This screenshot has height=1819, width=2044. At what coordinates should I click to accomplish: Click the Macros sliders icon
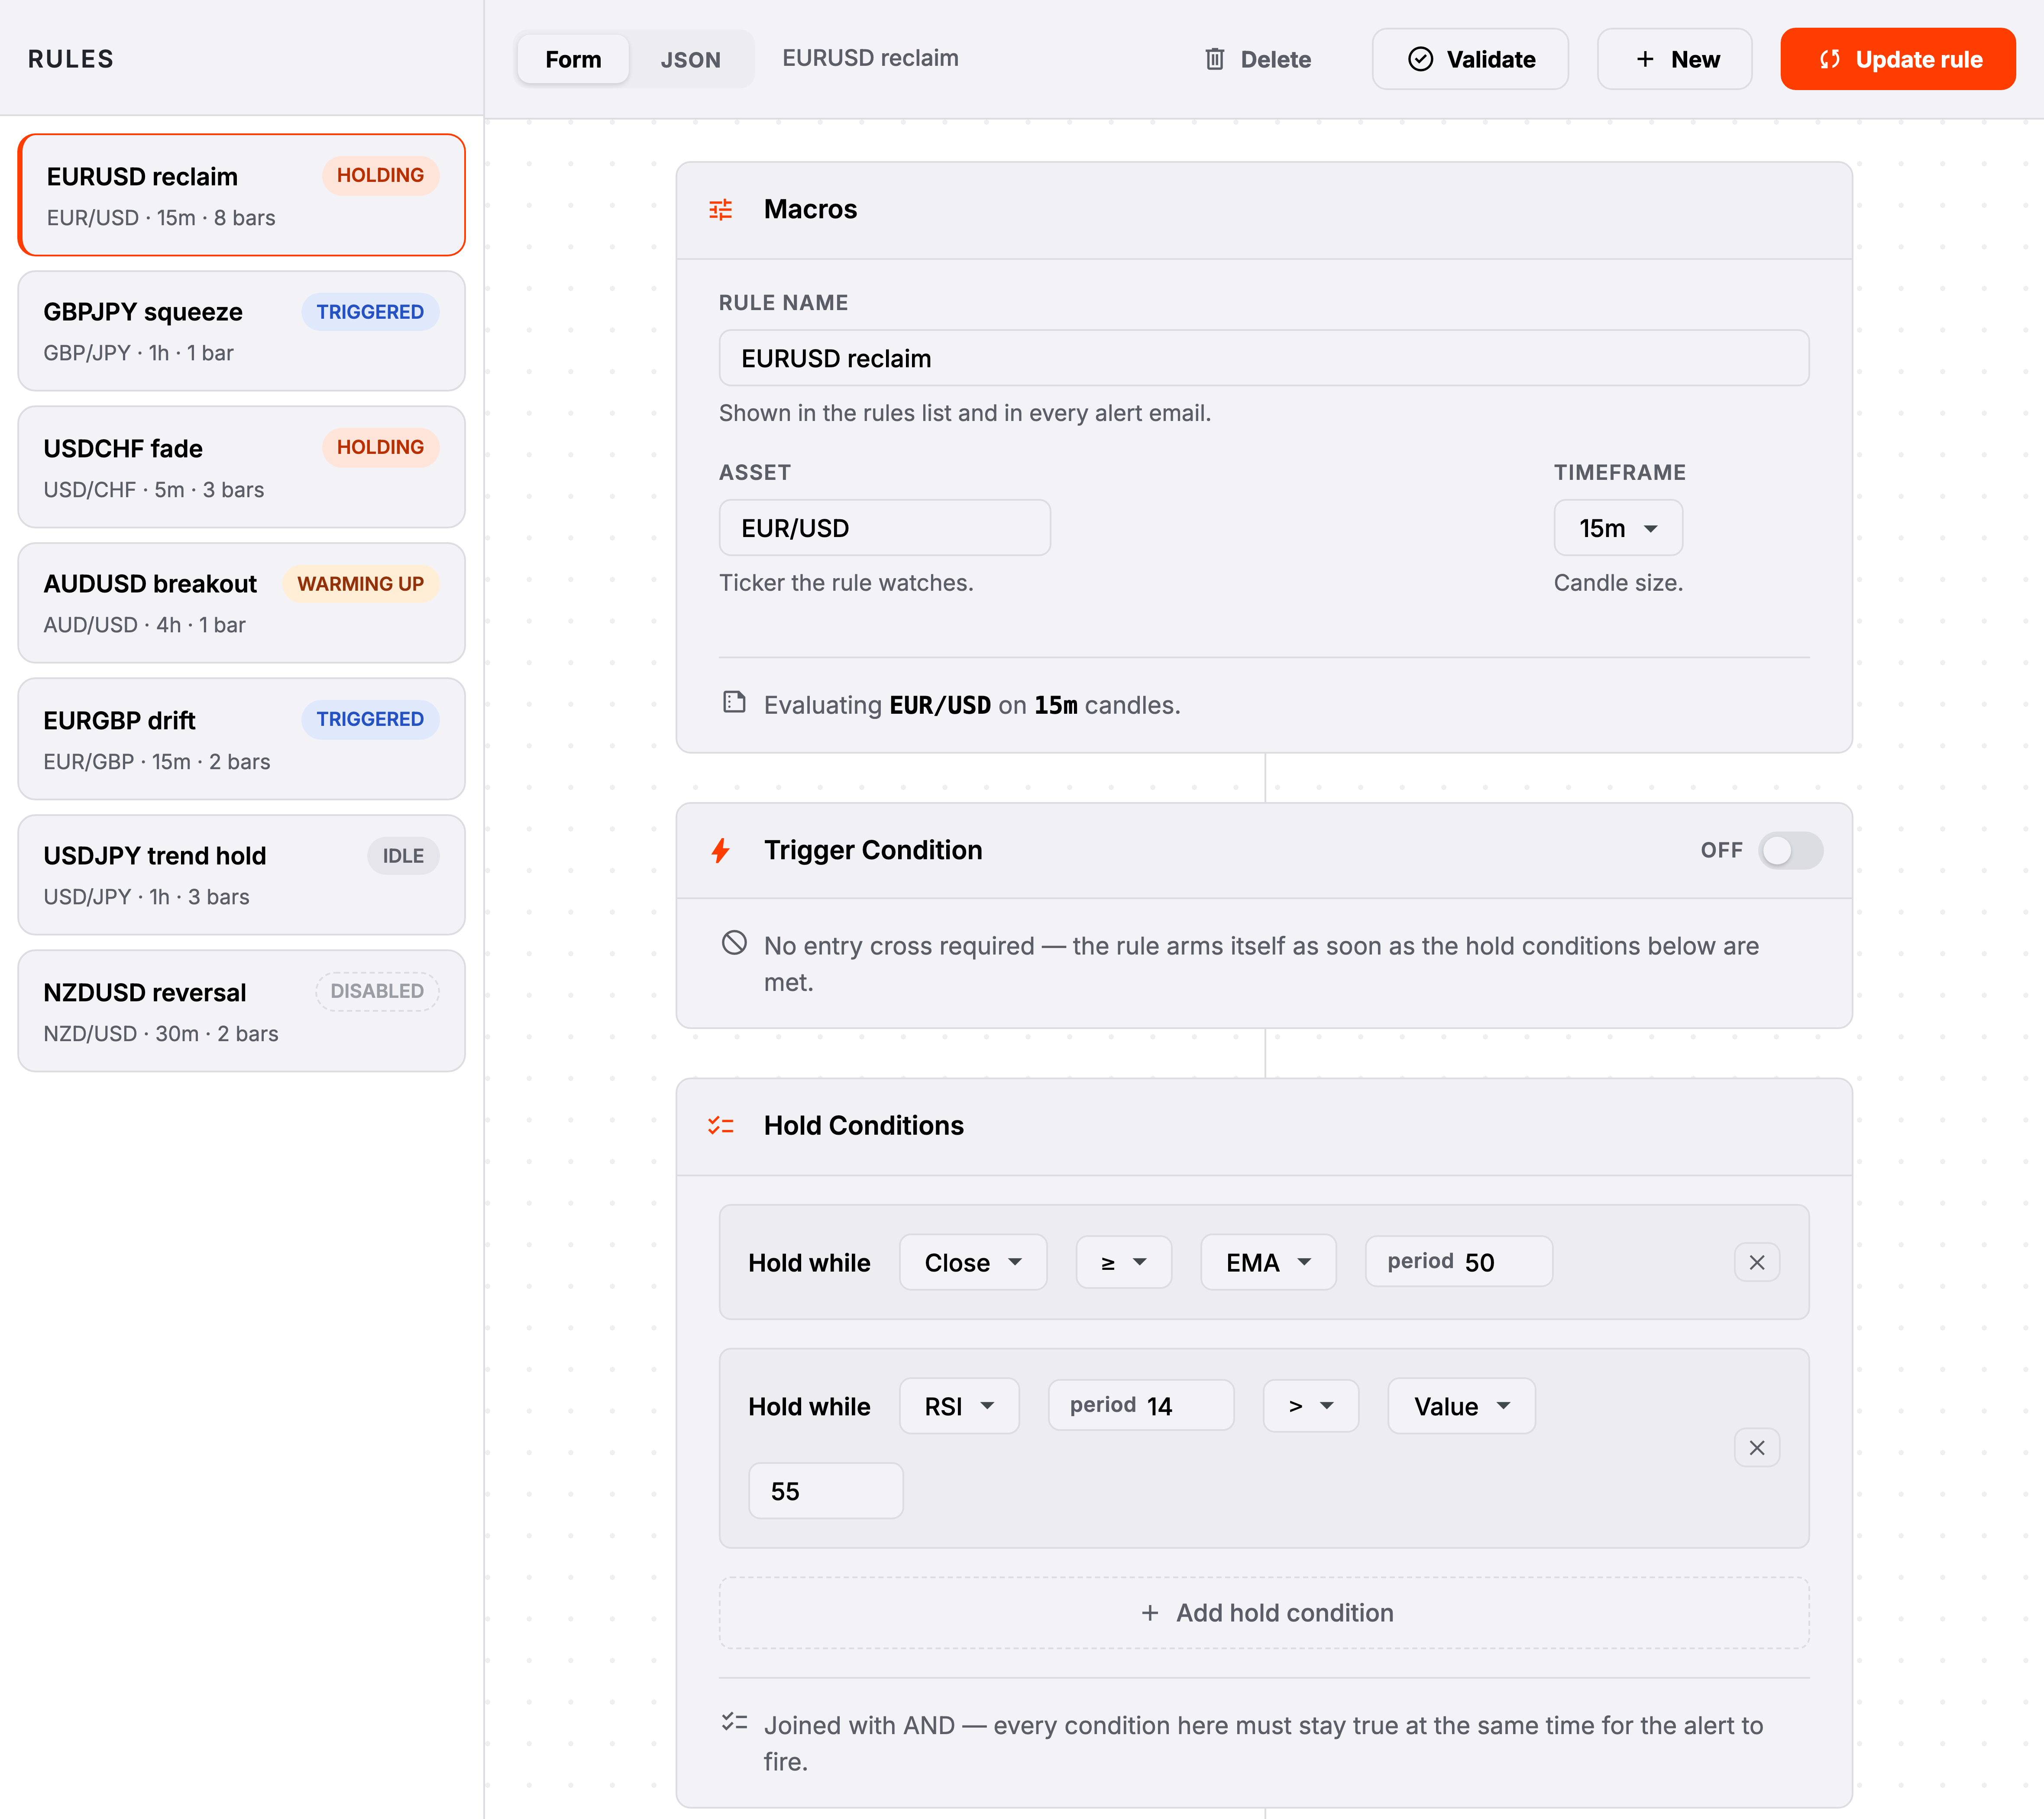[x=720, y=209]
